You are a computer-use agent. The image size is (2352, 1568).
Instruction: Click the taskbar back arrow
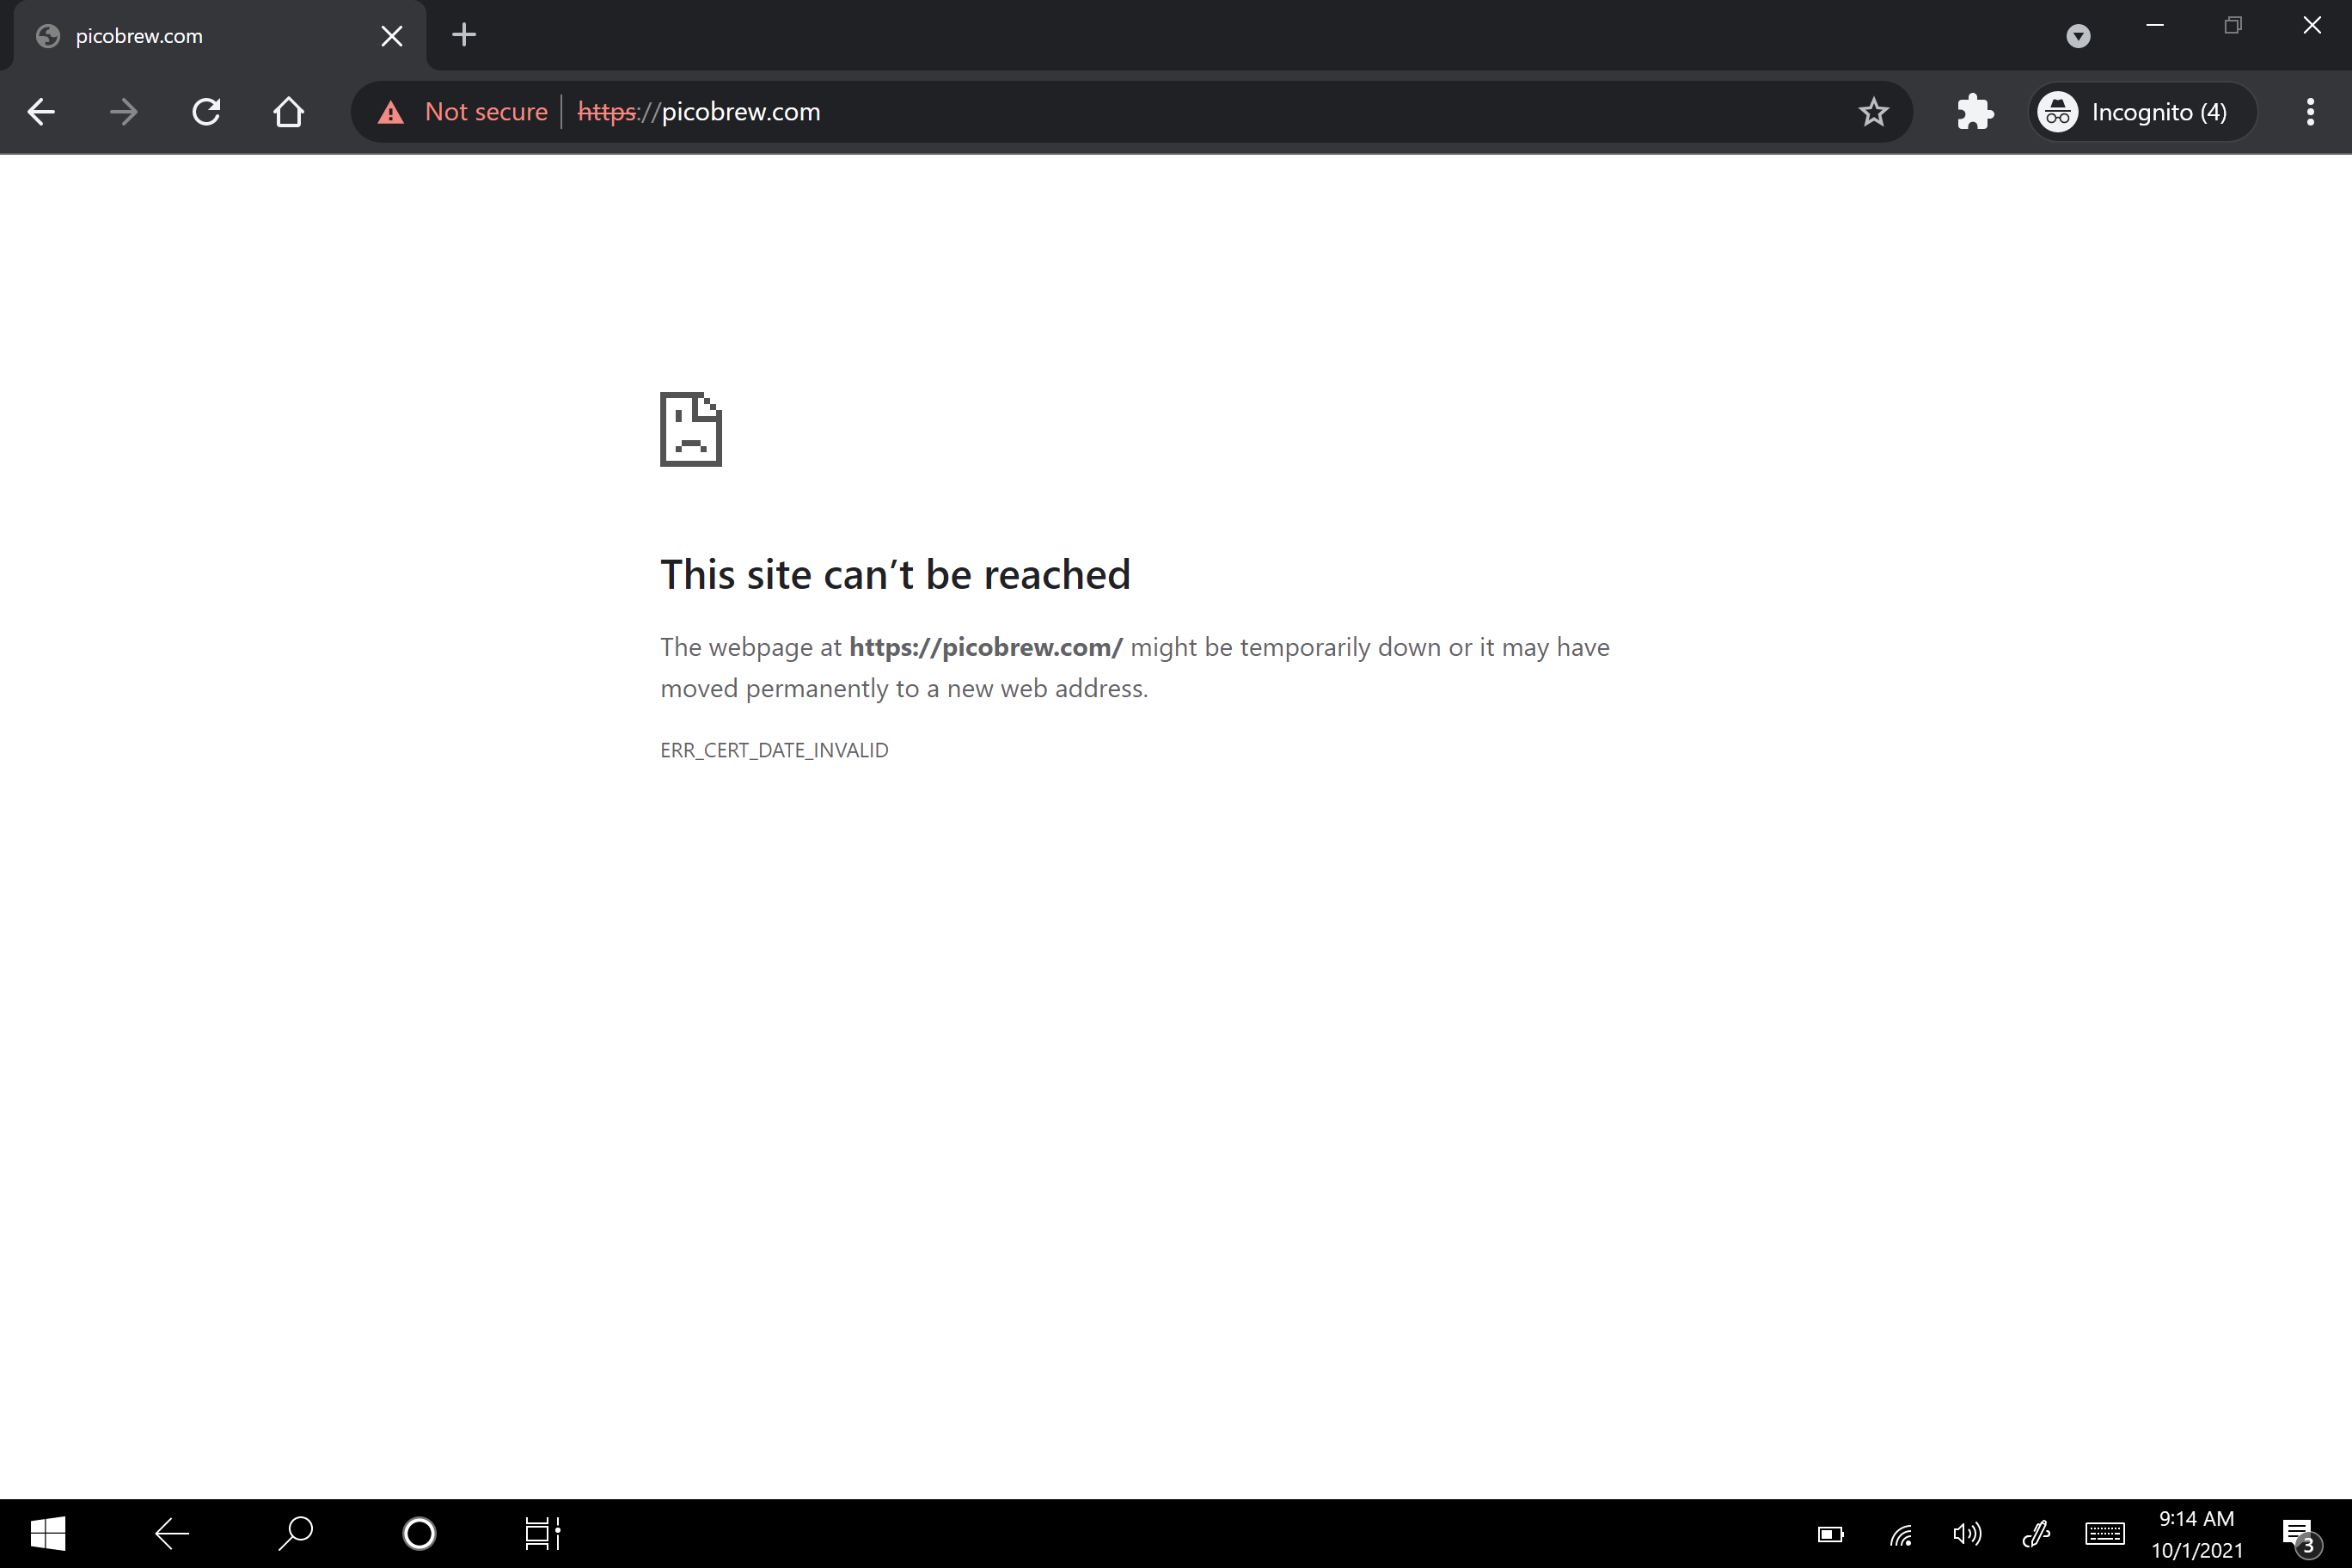pos(172,1533)
